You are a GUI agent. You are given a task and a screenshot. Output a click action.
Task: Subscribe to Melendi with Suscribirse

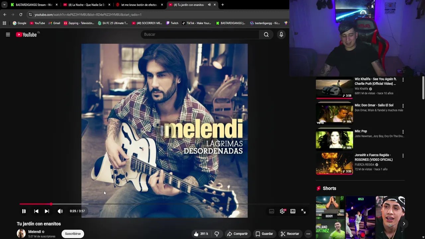[73, 234]
